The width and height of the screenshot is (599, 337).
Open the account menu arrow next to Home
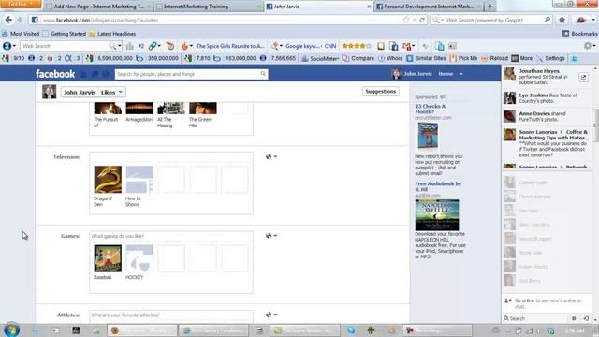coord(461,74)
